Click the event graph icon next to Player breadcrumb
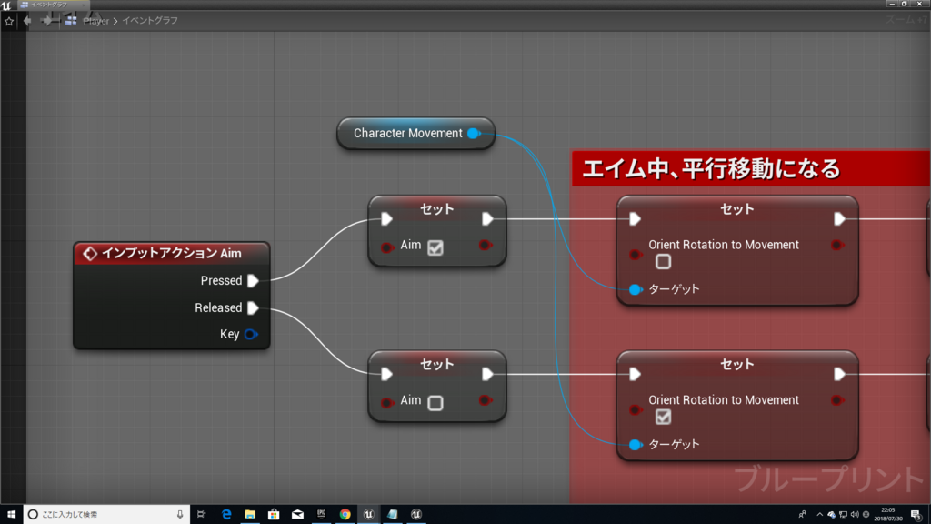Image resolution: width=931 pixels, height=524 pixels. [x=70, y=19]
